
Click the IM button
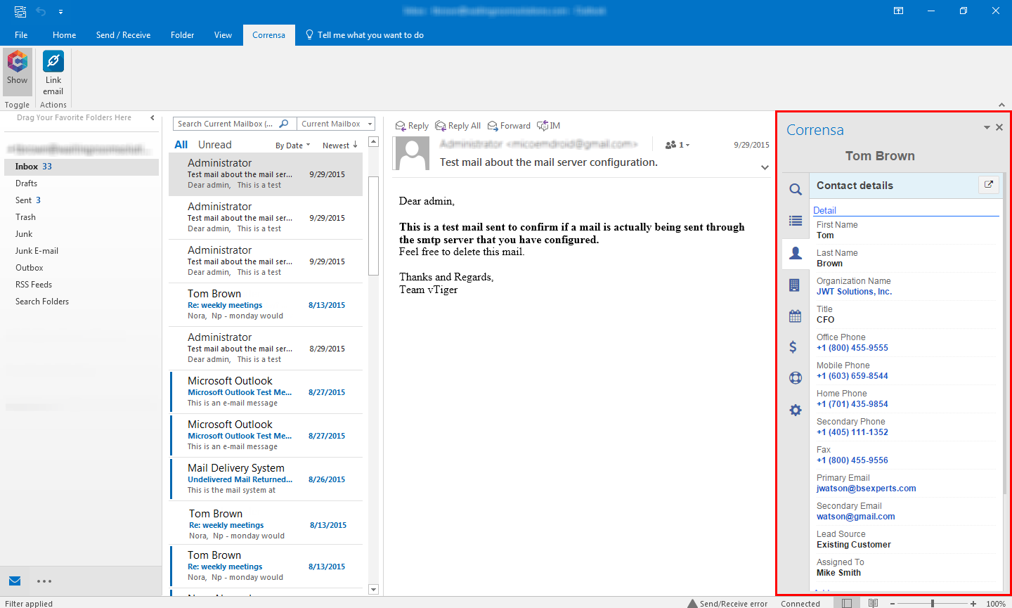click(x=549, y=126)
